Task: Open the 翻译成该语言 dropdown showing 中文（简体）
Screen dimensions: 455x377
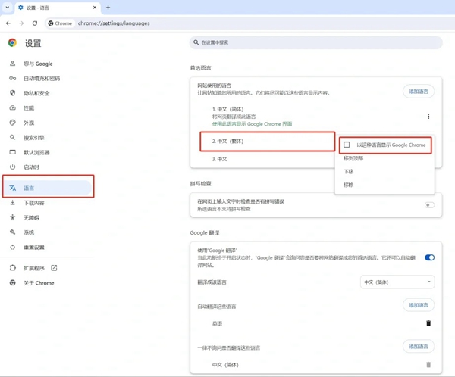Action: 397,282
